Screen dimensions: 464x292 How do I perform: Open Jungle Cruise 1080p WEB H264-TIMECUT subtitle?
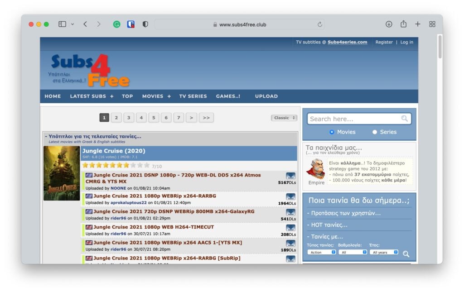tap(154, 227)
